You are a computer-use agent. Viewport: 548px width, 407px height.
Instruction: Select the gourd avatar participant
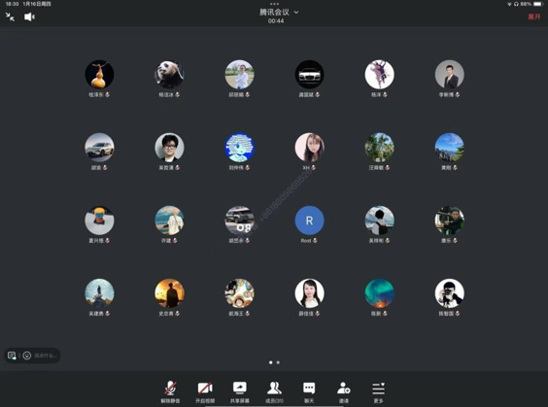pyautogui.click(x=99, y=75)
